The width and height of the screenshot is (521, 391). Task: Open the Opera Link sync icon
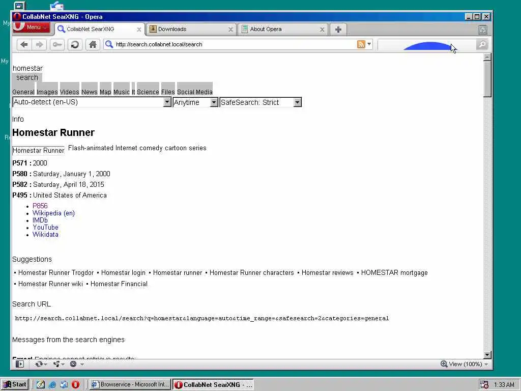pyautogui.click(x=39, y=364)
